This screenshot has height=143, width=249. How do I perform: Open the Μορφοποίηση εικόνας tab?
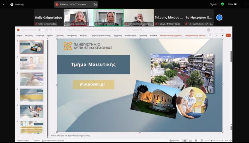[195, 36]
